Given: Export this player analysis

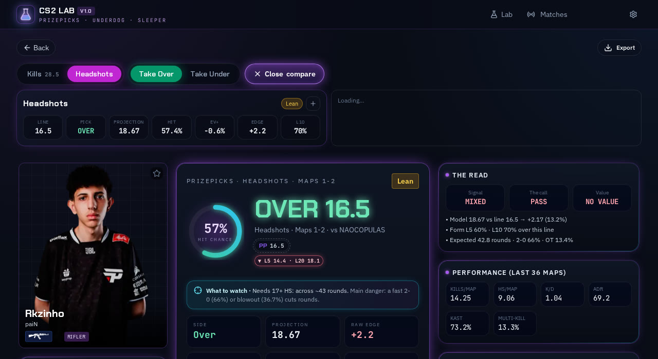Looking at the screenshot, I should [619, 48].
